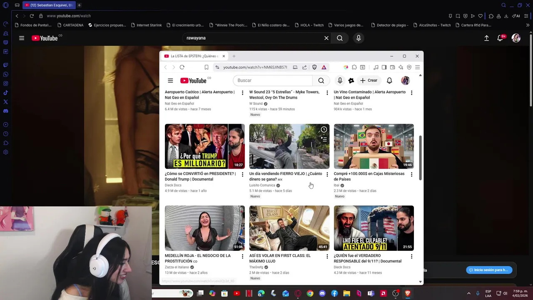The width and height of the screenshot is (533, 300).
Task: Open File Explorer from the taskbar
Action: click(x=346, y=293)
